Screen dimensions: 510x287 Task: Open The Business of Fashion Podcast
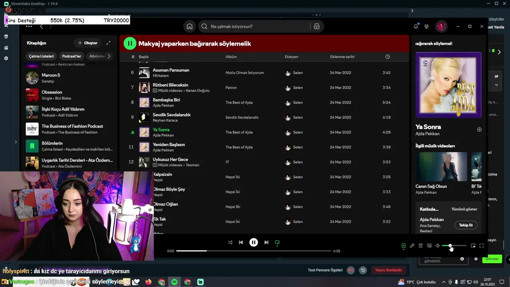[70, 129]
